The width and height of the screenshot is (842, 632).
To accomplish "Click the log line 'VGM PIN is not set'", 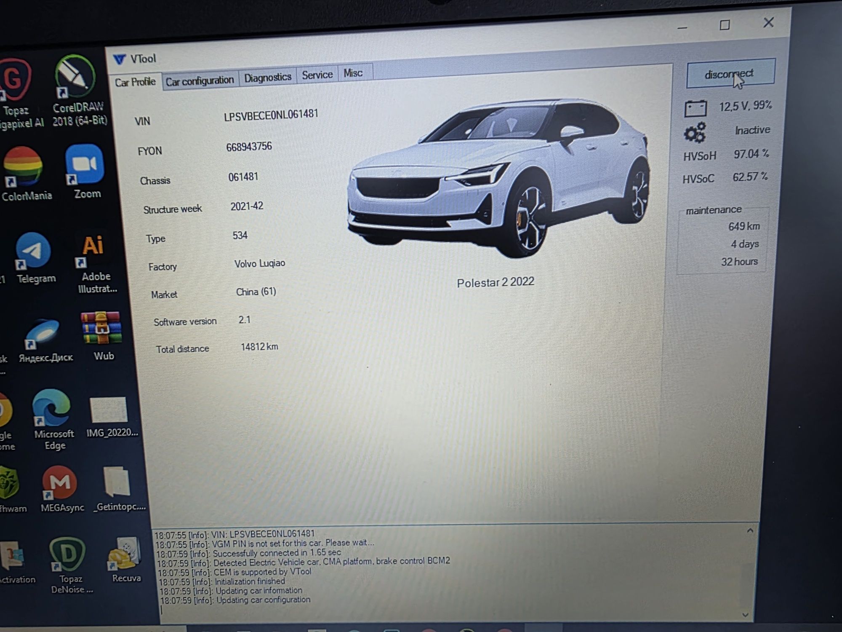I will [265, 544].
